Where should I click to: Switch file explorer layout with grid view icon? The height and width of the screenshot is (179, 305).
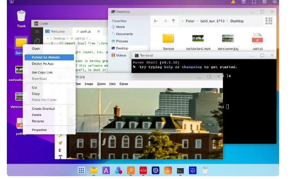[x=269, y=21]
